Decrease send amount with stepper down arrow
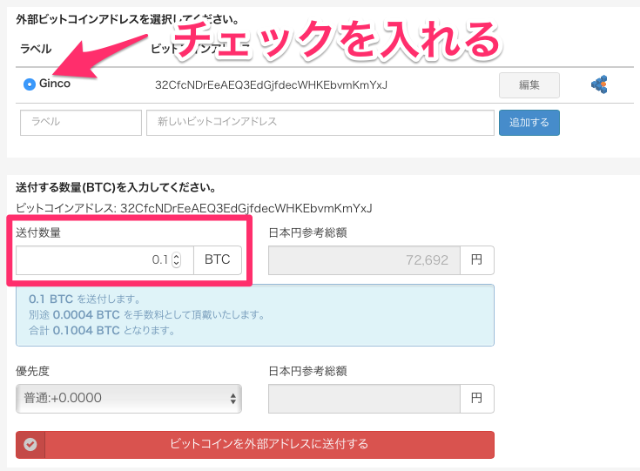 coord(177,264)
